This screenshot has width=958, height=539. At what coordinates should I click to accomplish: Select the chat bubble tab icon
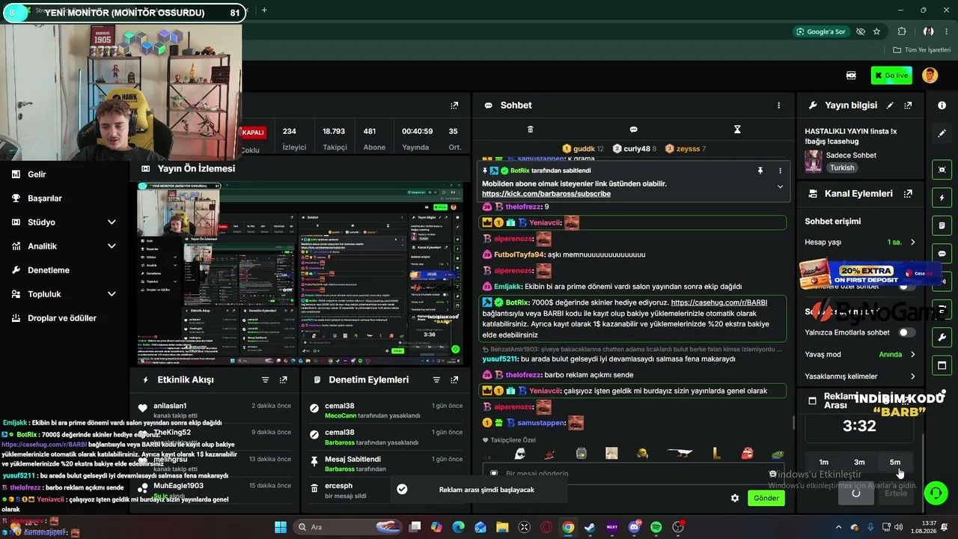click(634, 130)
